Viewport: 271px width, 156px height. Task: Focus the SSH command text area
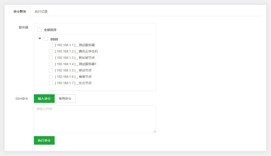95,119
